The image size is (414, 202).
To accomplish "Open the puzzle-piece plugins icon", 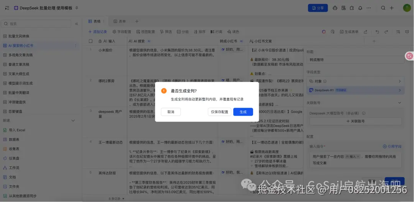I will [x=352, y=8].
